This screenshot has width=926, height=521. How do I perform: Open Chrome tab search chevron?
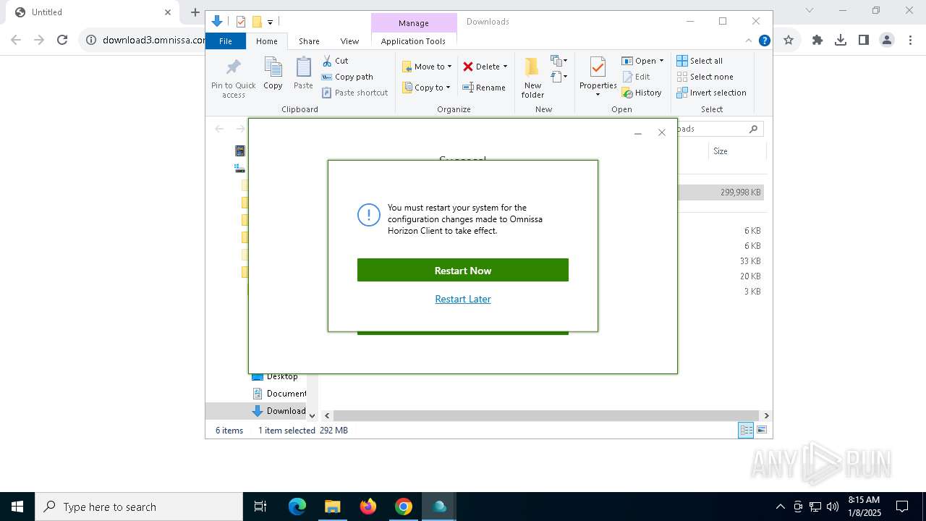[810, 10]
